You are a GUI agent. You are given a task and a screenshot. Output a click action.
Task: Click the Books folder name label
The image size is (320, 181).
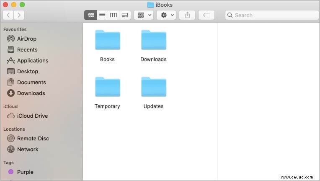(x=107, y=59)
